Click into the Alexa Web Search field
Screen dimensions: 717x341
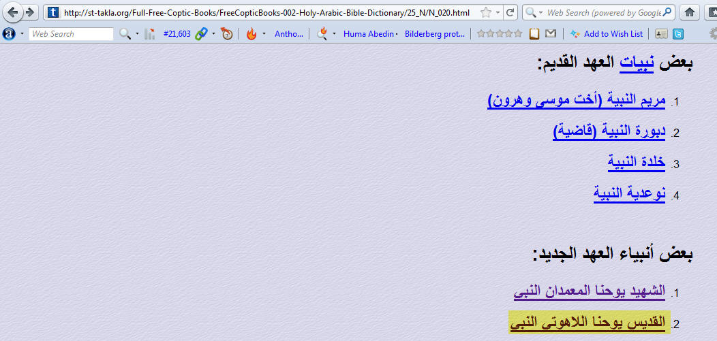pyautogui.click(x=71, y=33)
